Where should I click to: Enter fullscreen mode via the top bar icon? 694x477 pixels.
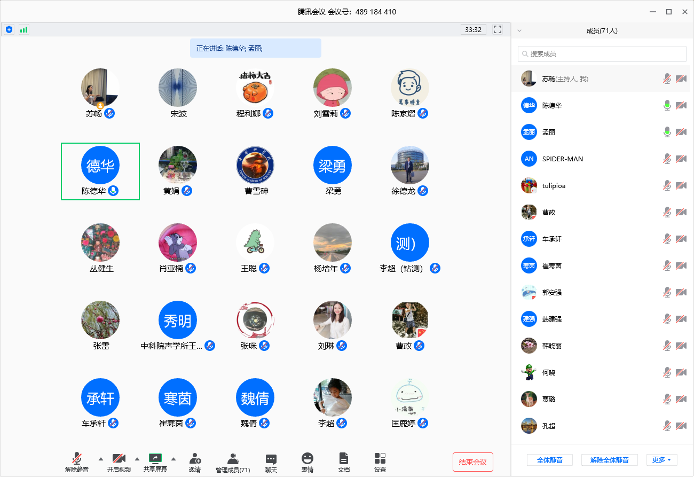498,30
